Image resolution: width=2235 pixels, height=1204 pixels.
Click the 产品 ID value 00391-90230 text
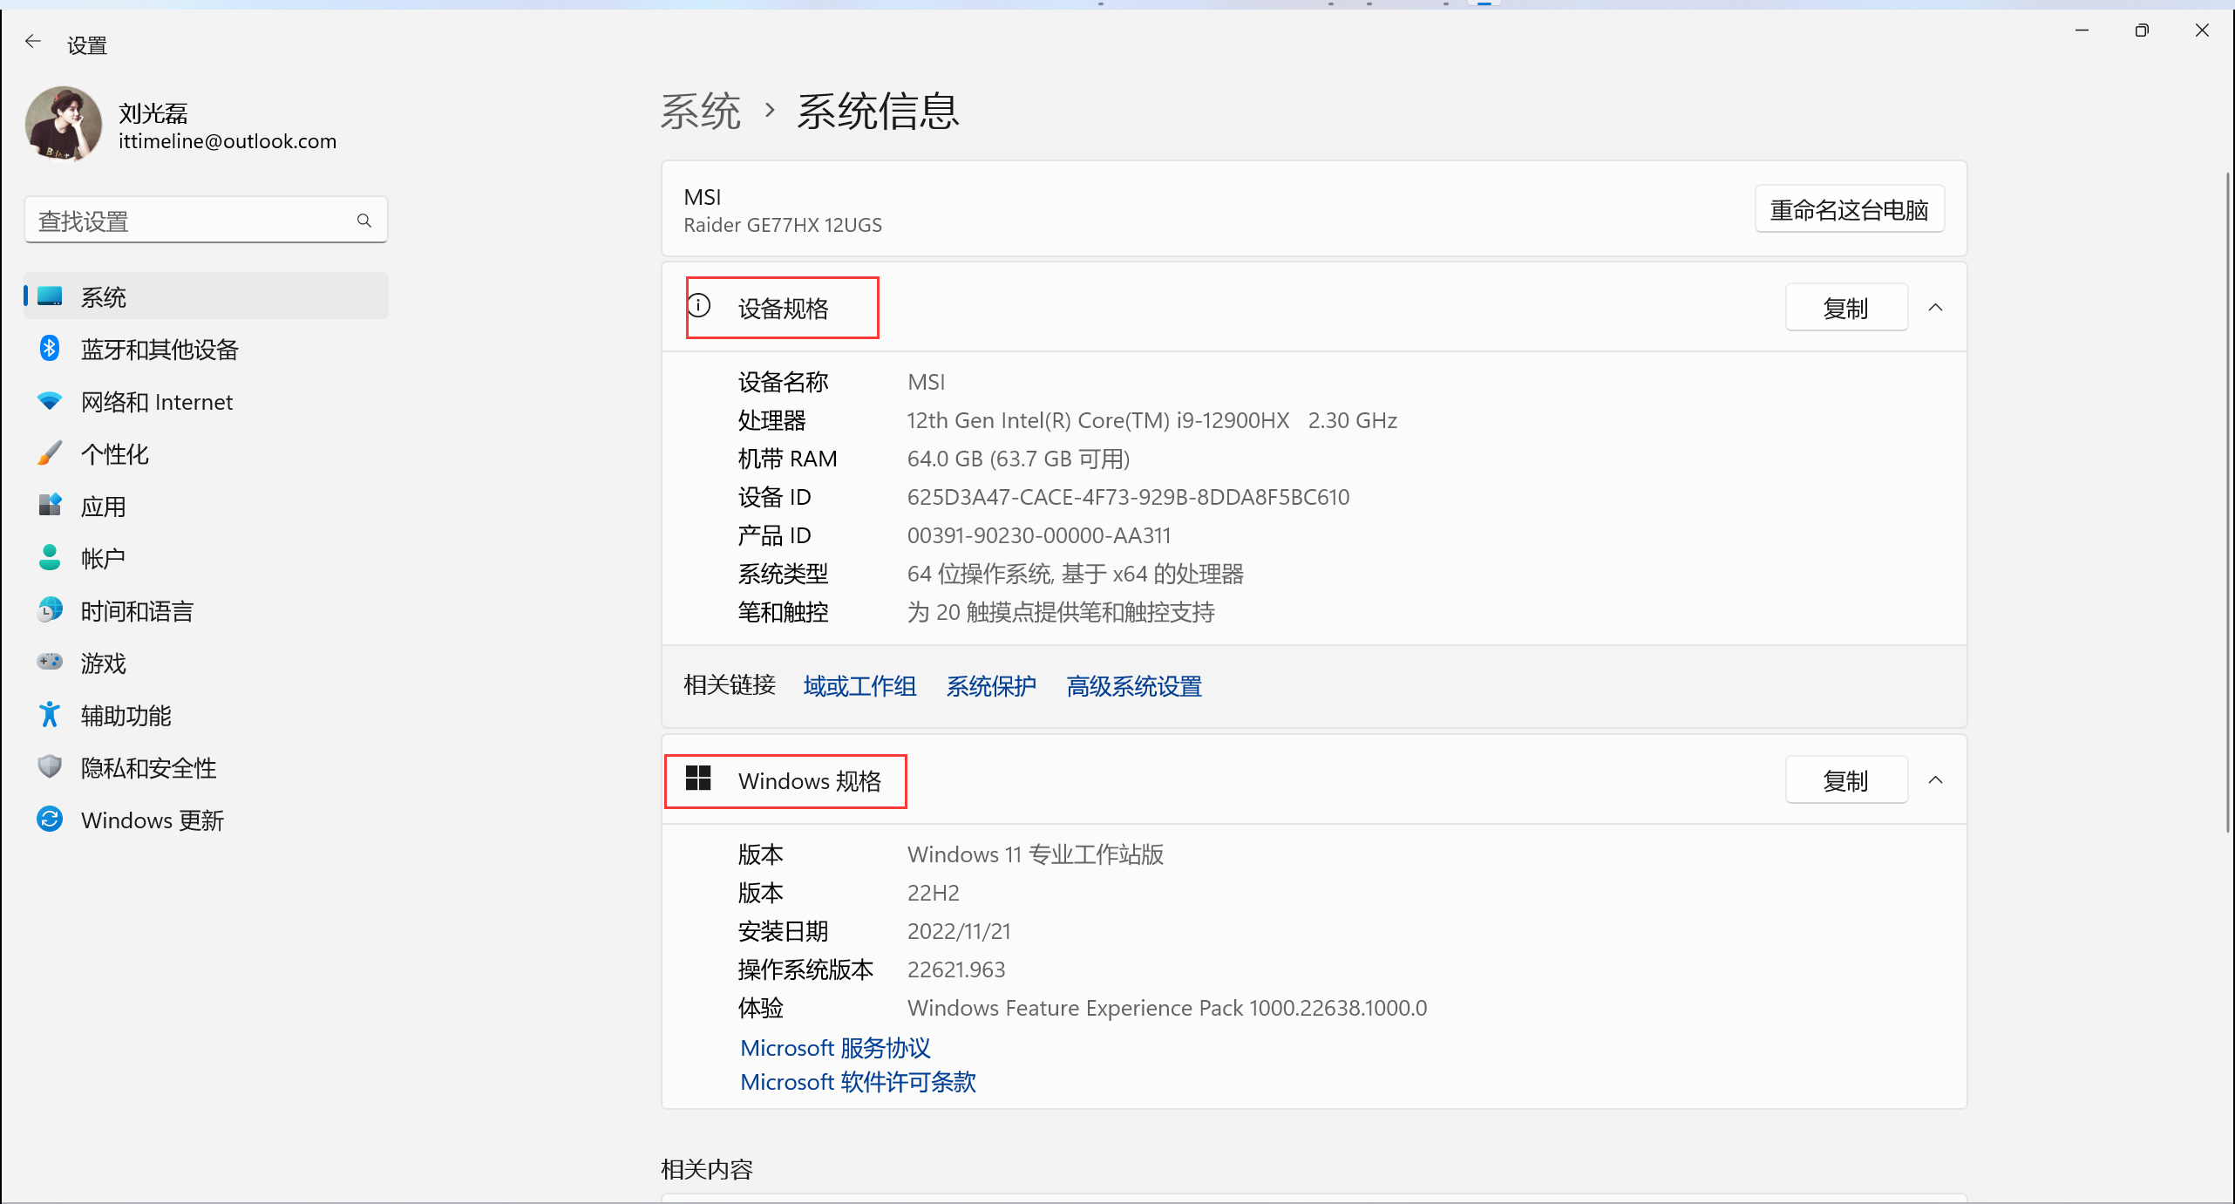[1039, 535]
